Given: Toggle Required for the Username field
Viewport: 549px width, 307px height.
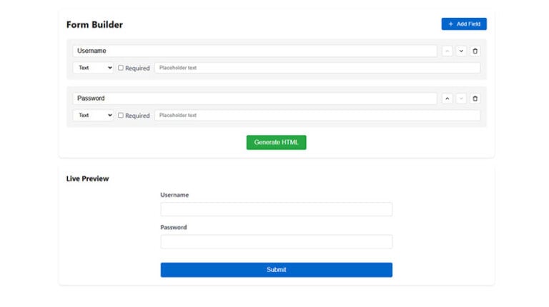Looking at the screenshot, I should click(120, 68).
